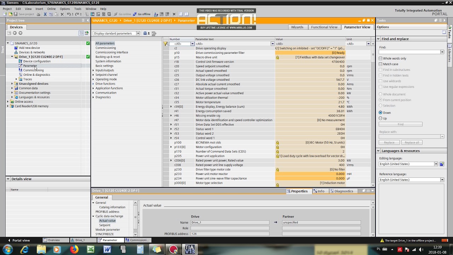Viewport: 453px width, 255px height.
Task: Click the p233 motor reactor value cell
Action: click(310, 174)
